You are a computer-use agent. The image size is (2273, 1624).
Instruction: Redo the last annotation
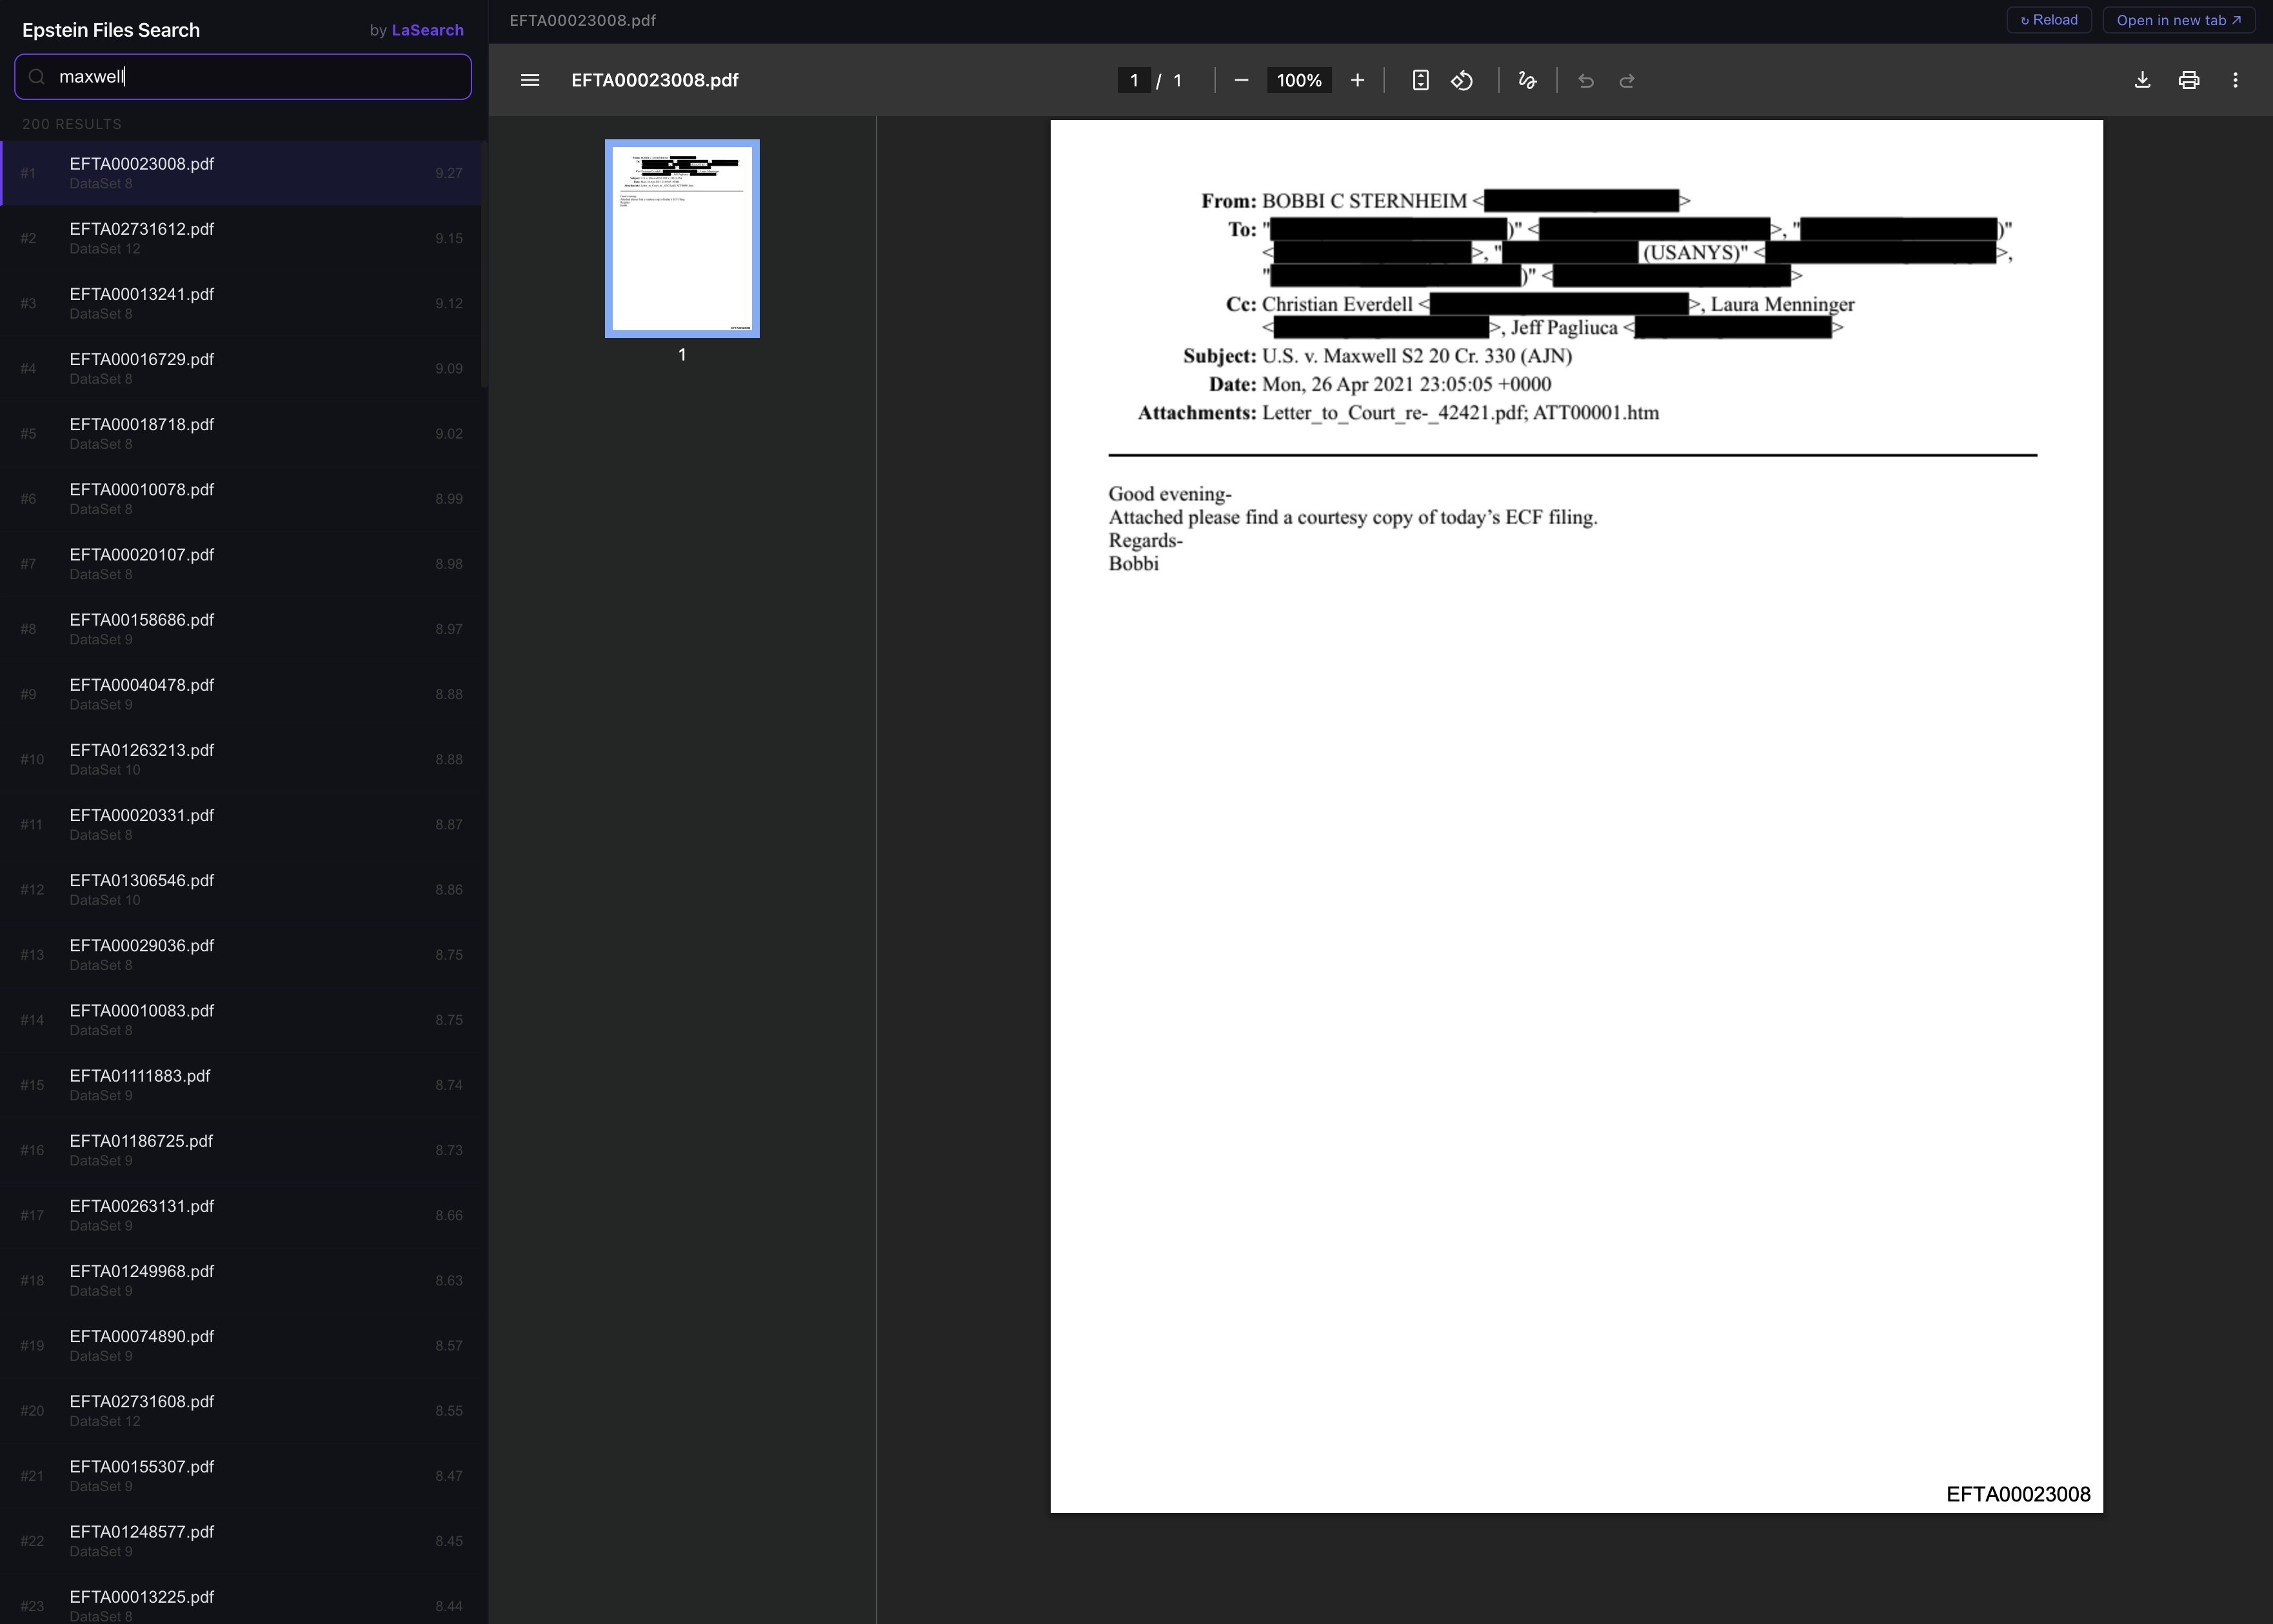pos(1627,80)
